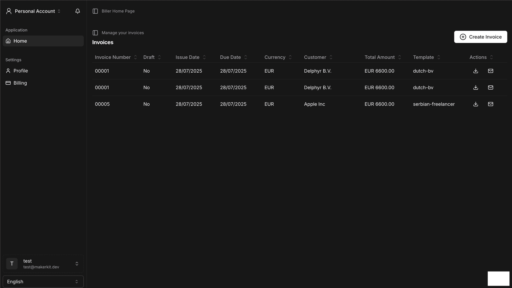Email the first Delphyr B.V. invoice

pos(490,71)
